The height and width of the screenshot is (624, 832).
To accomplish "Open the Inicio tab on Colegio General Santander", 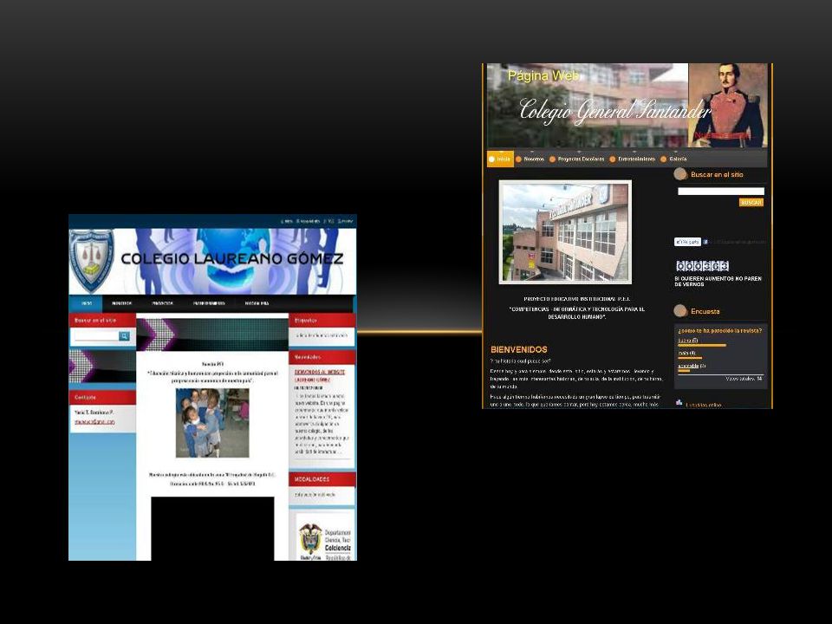I will click(x=500, y=159).
